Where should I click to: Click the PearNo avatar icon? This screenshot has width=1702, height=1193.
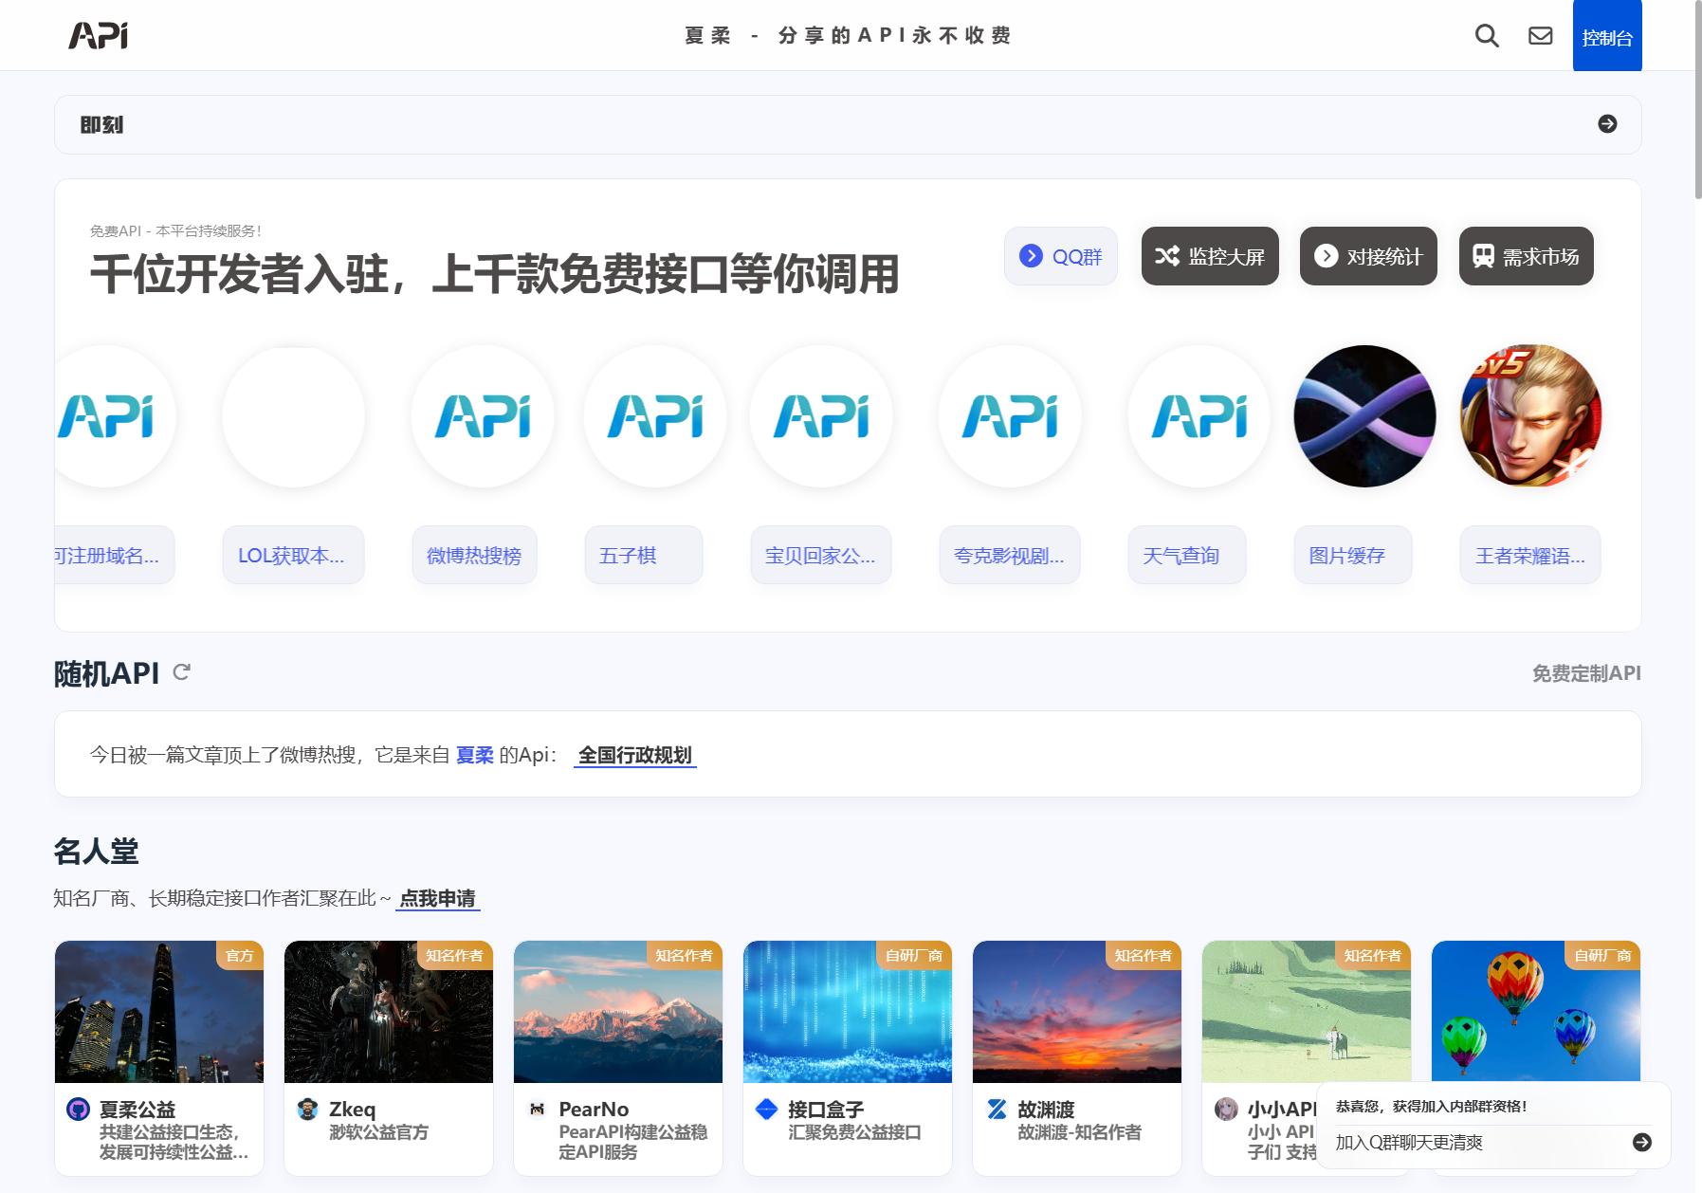point(537,1109)
